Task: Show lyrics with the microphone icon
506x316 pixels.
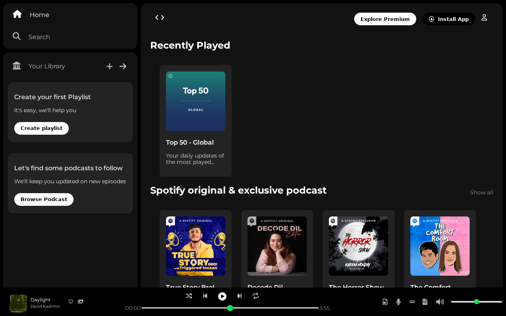Action: coord(398,302)
